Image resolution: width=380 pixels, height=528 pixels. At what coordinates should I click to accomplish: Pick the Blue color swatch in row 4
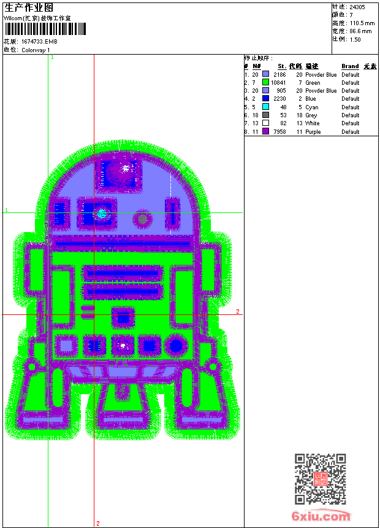pos(265,98)
